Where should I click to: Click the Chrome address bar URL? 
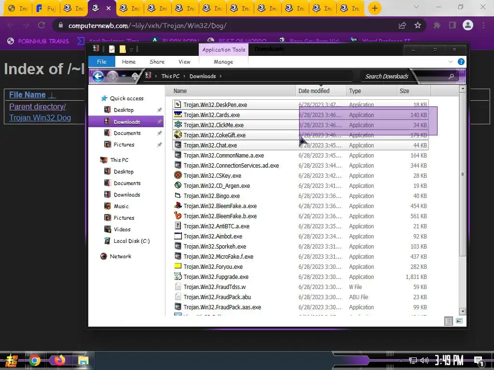click(x=147, y=26)
